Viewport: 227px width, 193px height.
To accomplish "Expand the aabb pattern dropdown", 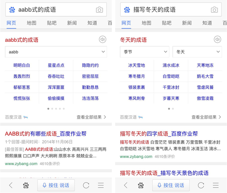I will [x=56, y=52].
